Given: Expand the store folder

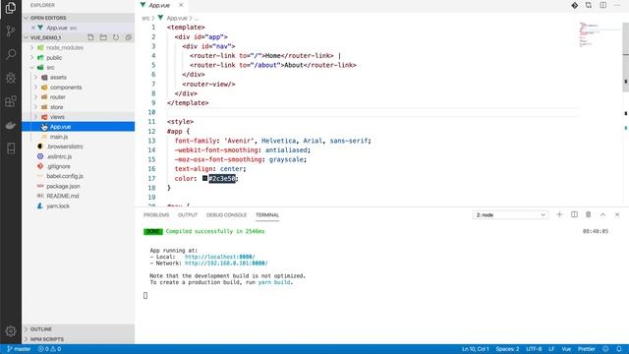Looking at the screenshot, I should pyautogui.click(x=79, y=107).
